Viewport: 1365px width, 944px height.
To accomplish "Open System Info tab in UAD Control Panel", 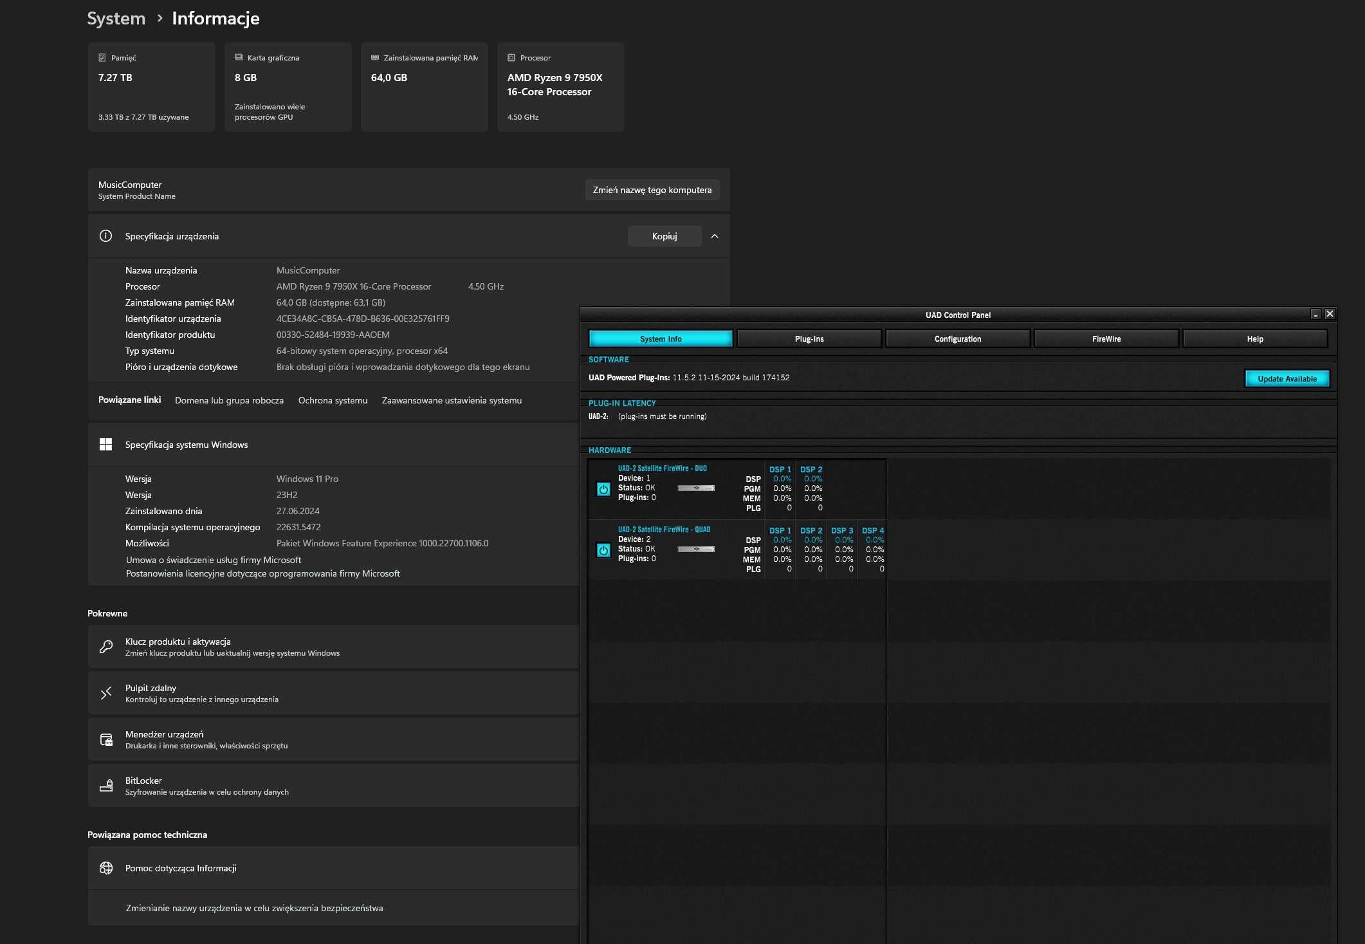I will 661,338.
